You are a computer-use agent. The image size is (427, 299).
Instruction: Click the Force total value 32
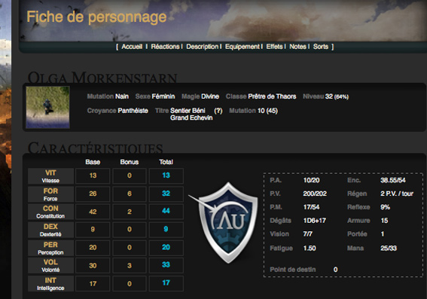[166, 194]
